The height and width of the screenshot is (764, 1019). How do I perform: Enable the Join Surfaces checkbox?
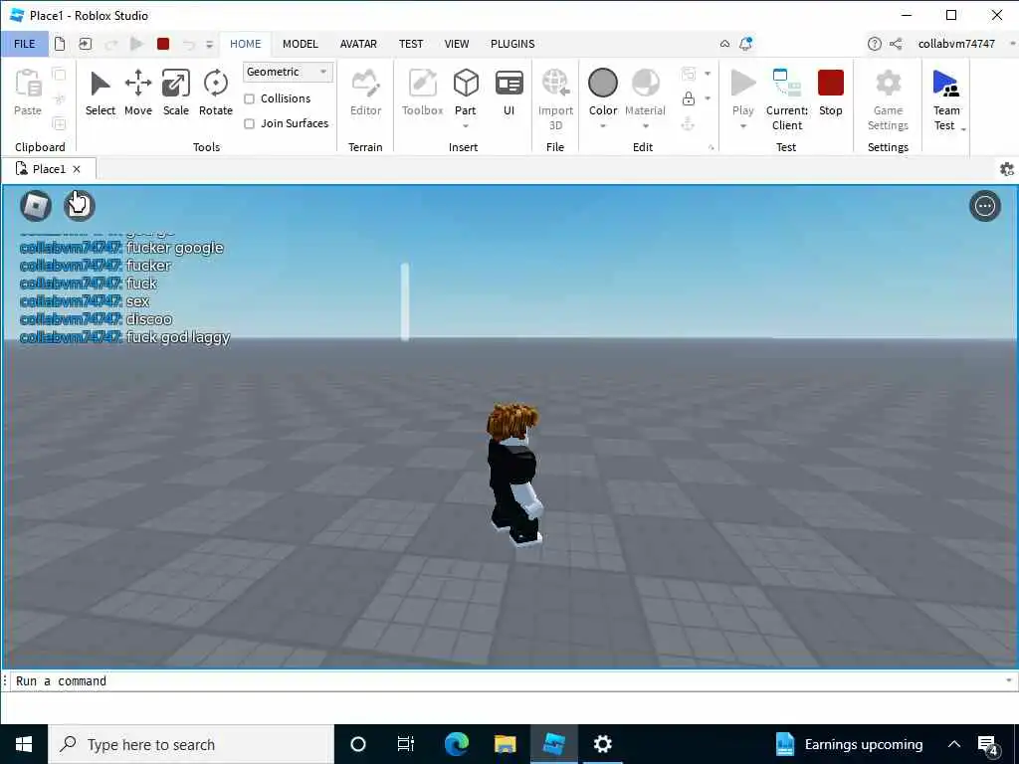coord(249,123)
